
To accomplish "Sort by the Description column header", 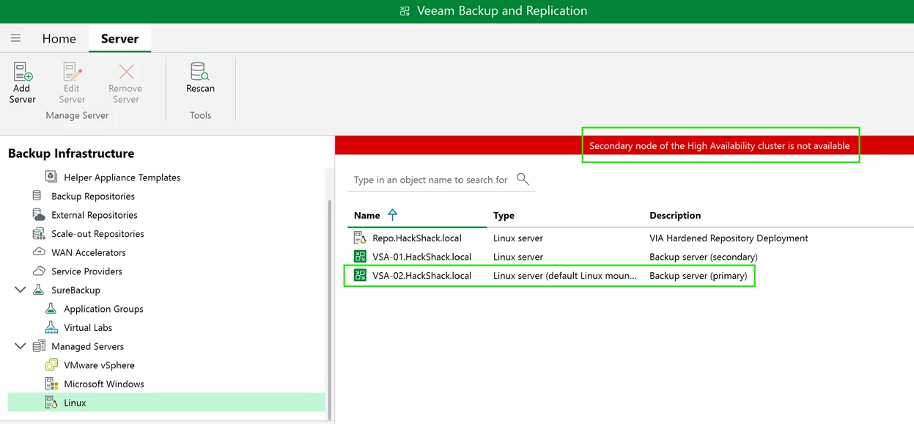I will 675,216.
